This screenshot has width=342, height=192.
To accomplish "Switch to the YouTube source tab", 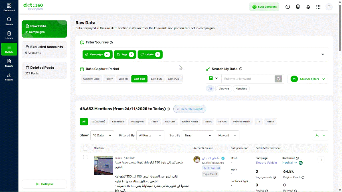I will (x=170, y=122).
